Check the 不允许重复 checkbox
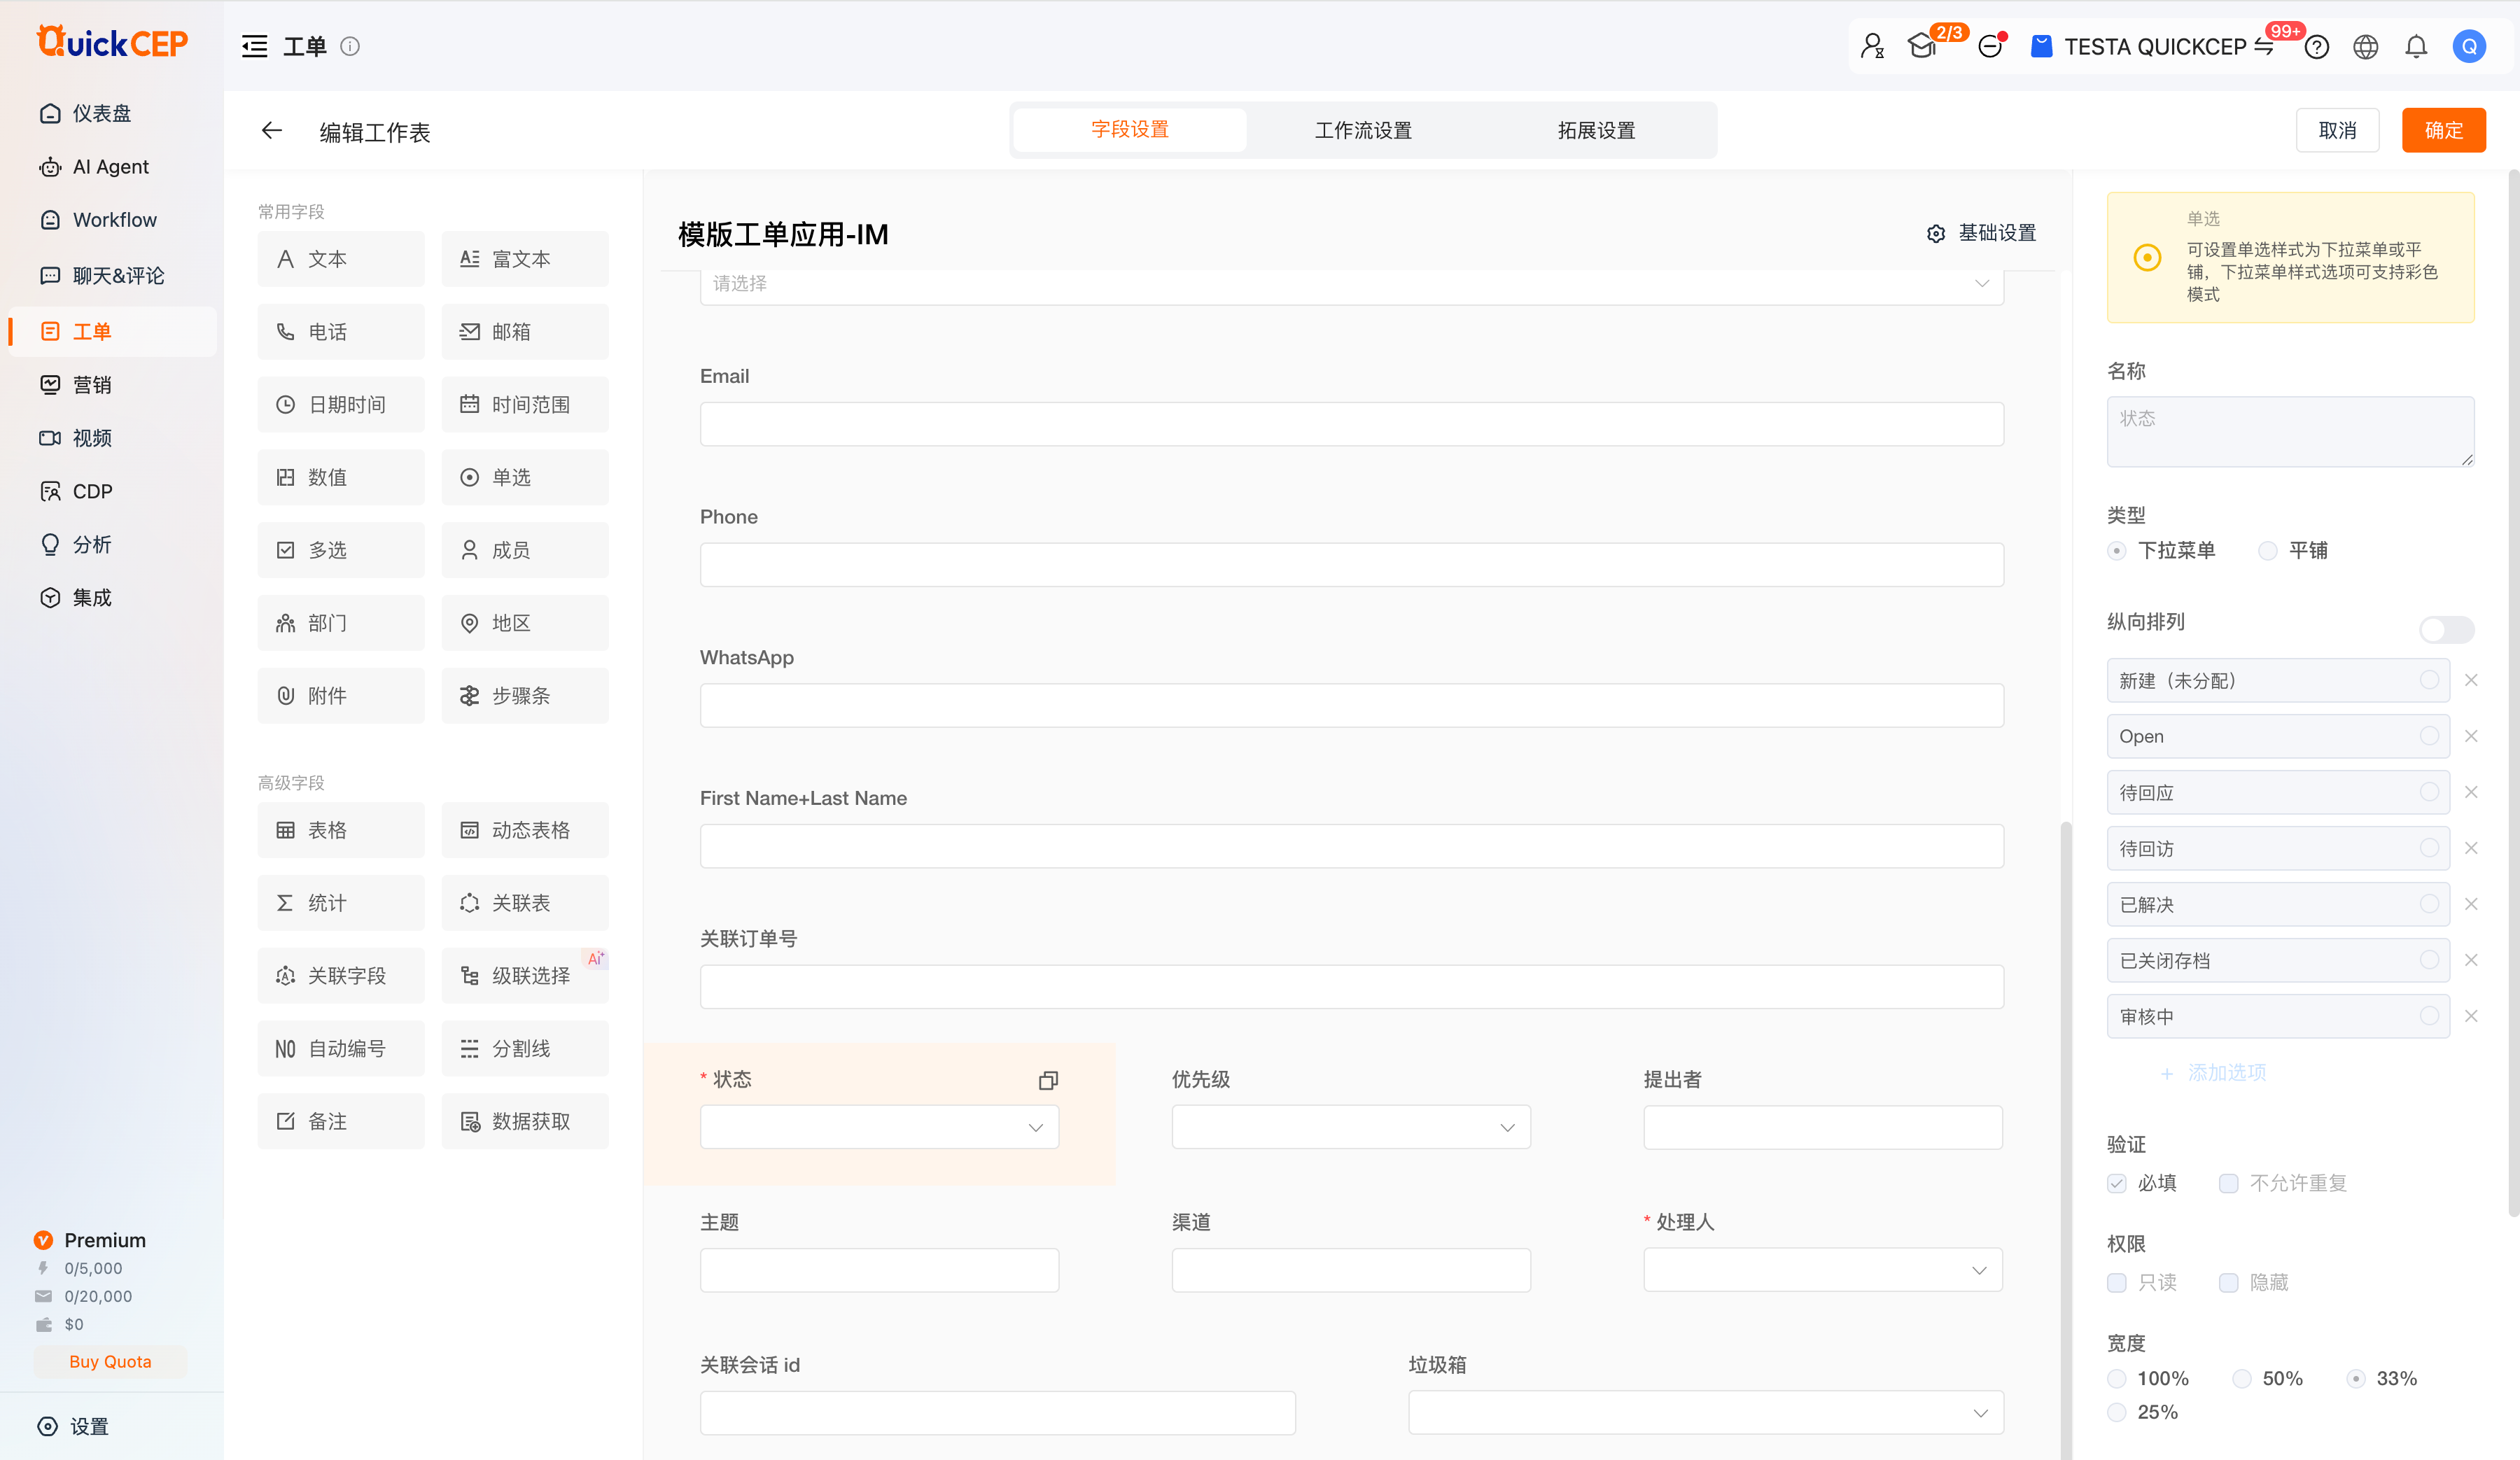 (x=2228, y=1183)
